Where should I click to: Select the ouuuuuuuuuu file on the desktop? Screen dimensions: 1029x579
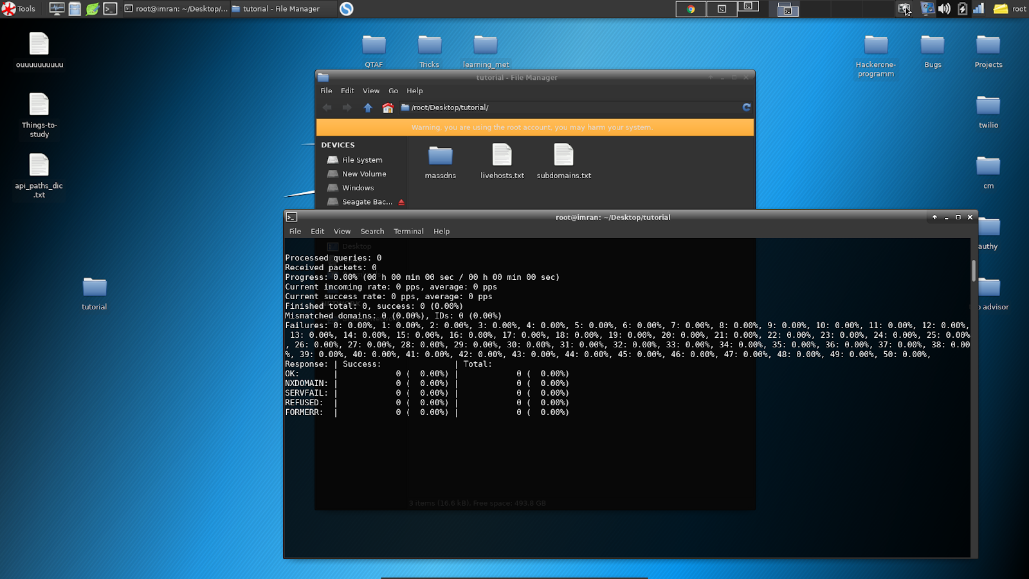click(x=39, y=50)
